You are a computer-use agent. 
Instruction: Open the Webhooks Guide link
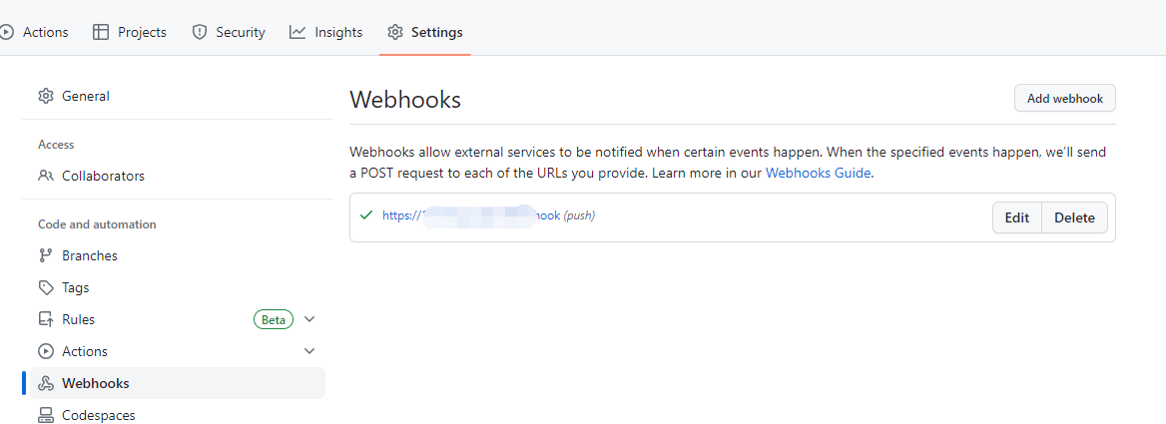pos(818,173)
